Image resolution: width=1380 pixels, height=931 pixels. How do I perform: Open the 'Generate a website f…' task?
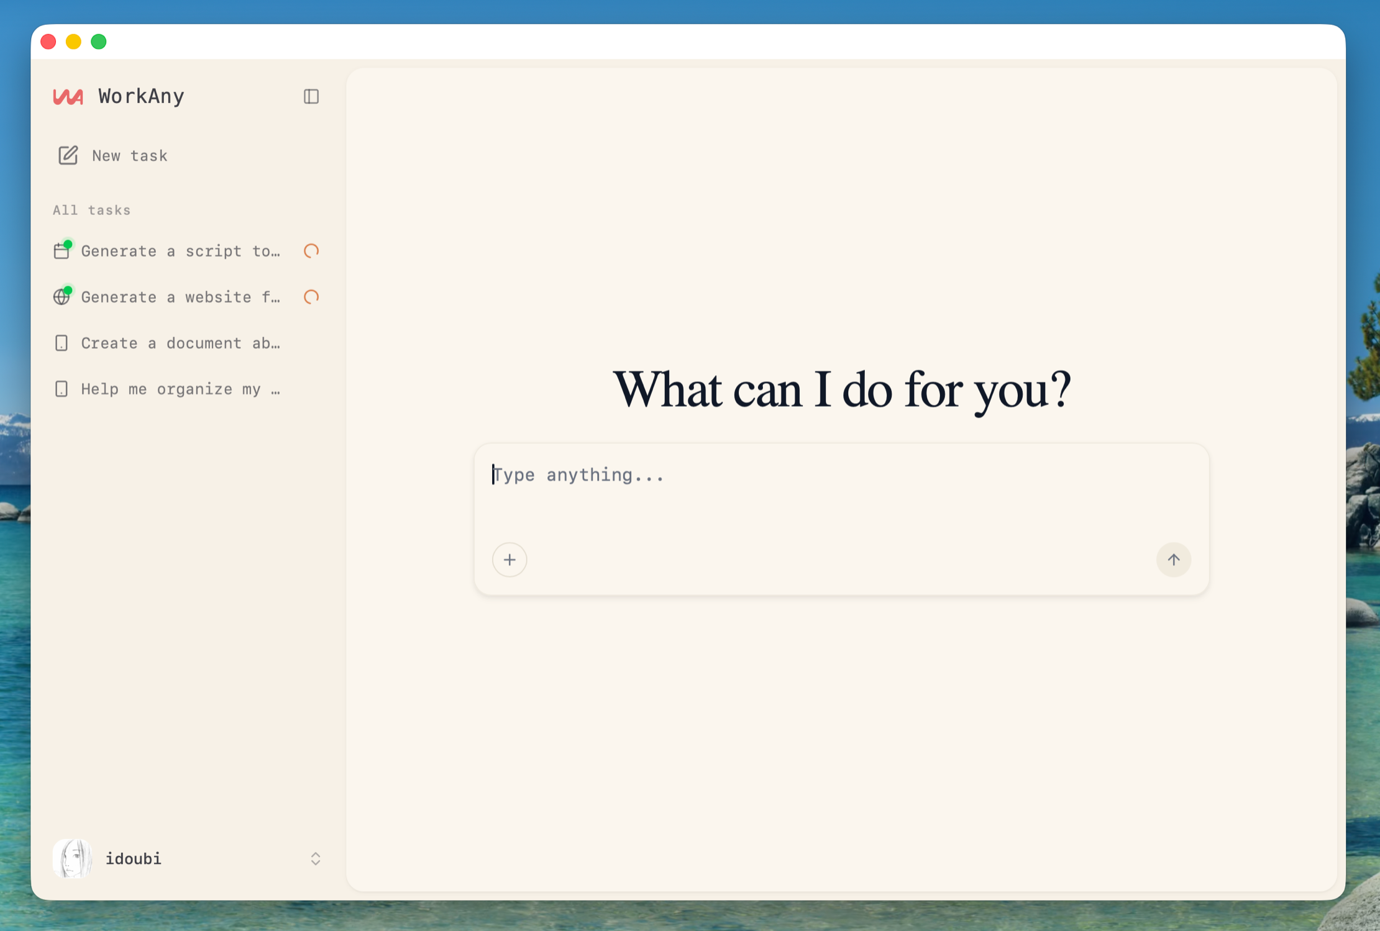point(180,297)
